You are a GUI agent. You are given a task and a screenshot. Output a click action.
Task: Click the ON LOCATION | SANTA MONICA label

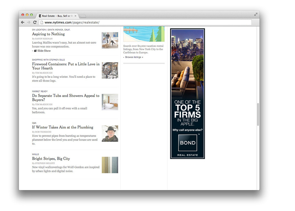coord(51,30)
